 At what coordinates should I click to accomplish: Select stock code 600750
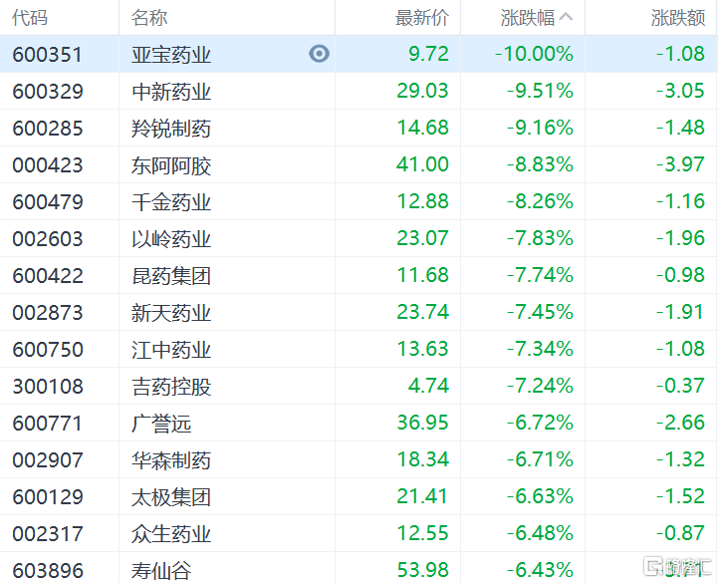(48, 350)
